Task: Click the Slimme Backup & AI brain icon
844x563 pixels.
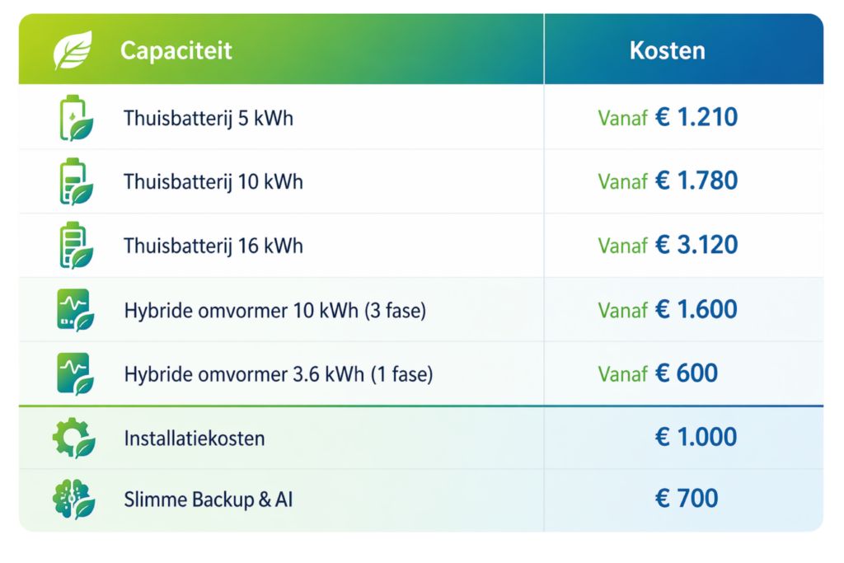Action: (x=74, y=499)
